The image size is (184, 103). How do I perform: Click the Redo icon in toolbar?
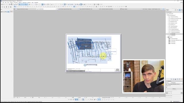coord(6,5)
